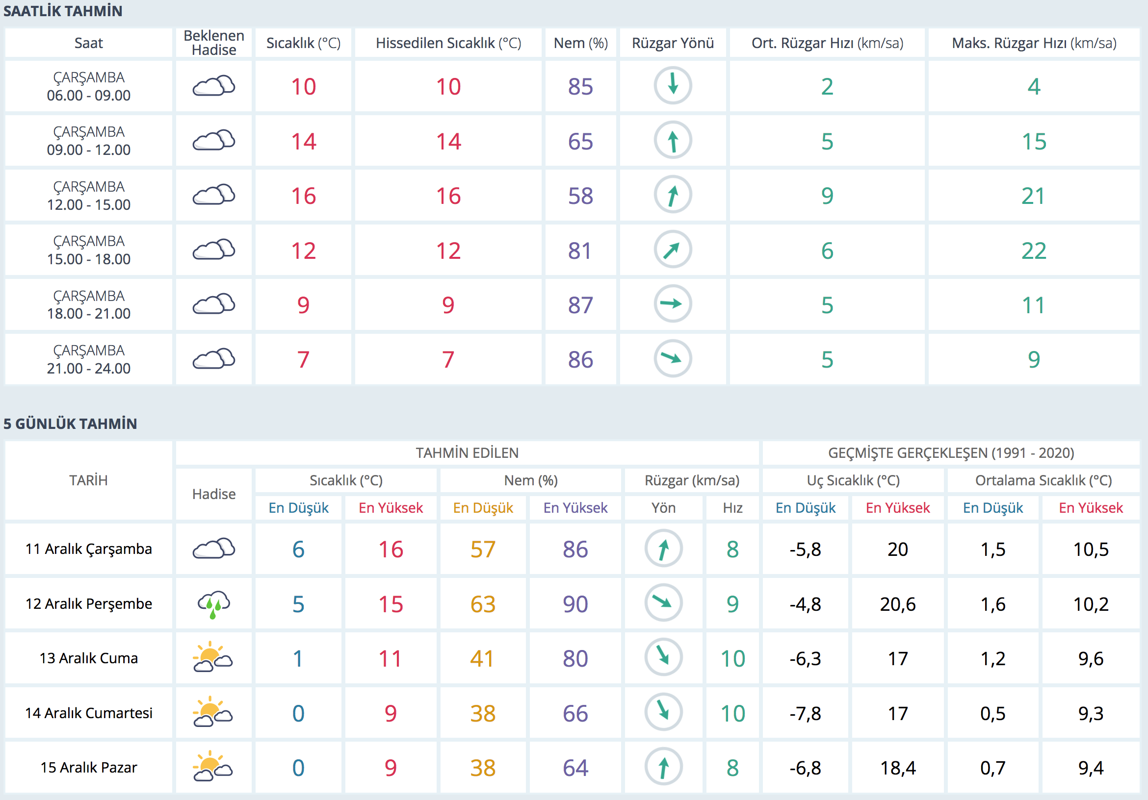Screen dimensions: 1148x800
Task: Click the partly sunny icon for 13 Aralık Cuma
Action: click(x=213, y=657)
